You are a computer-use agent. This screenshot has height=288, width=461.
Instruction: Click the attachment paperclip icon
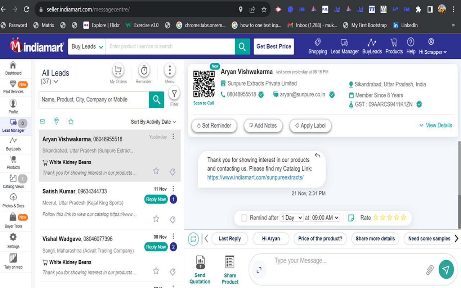[430, 270]
